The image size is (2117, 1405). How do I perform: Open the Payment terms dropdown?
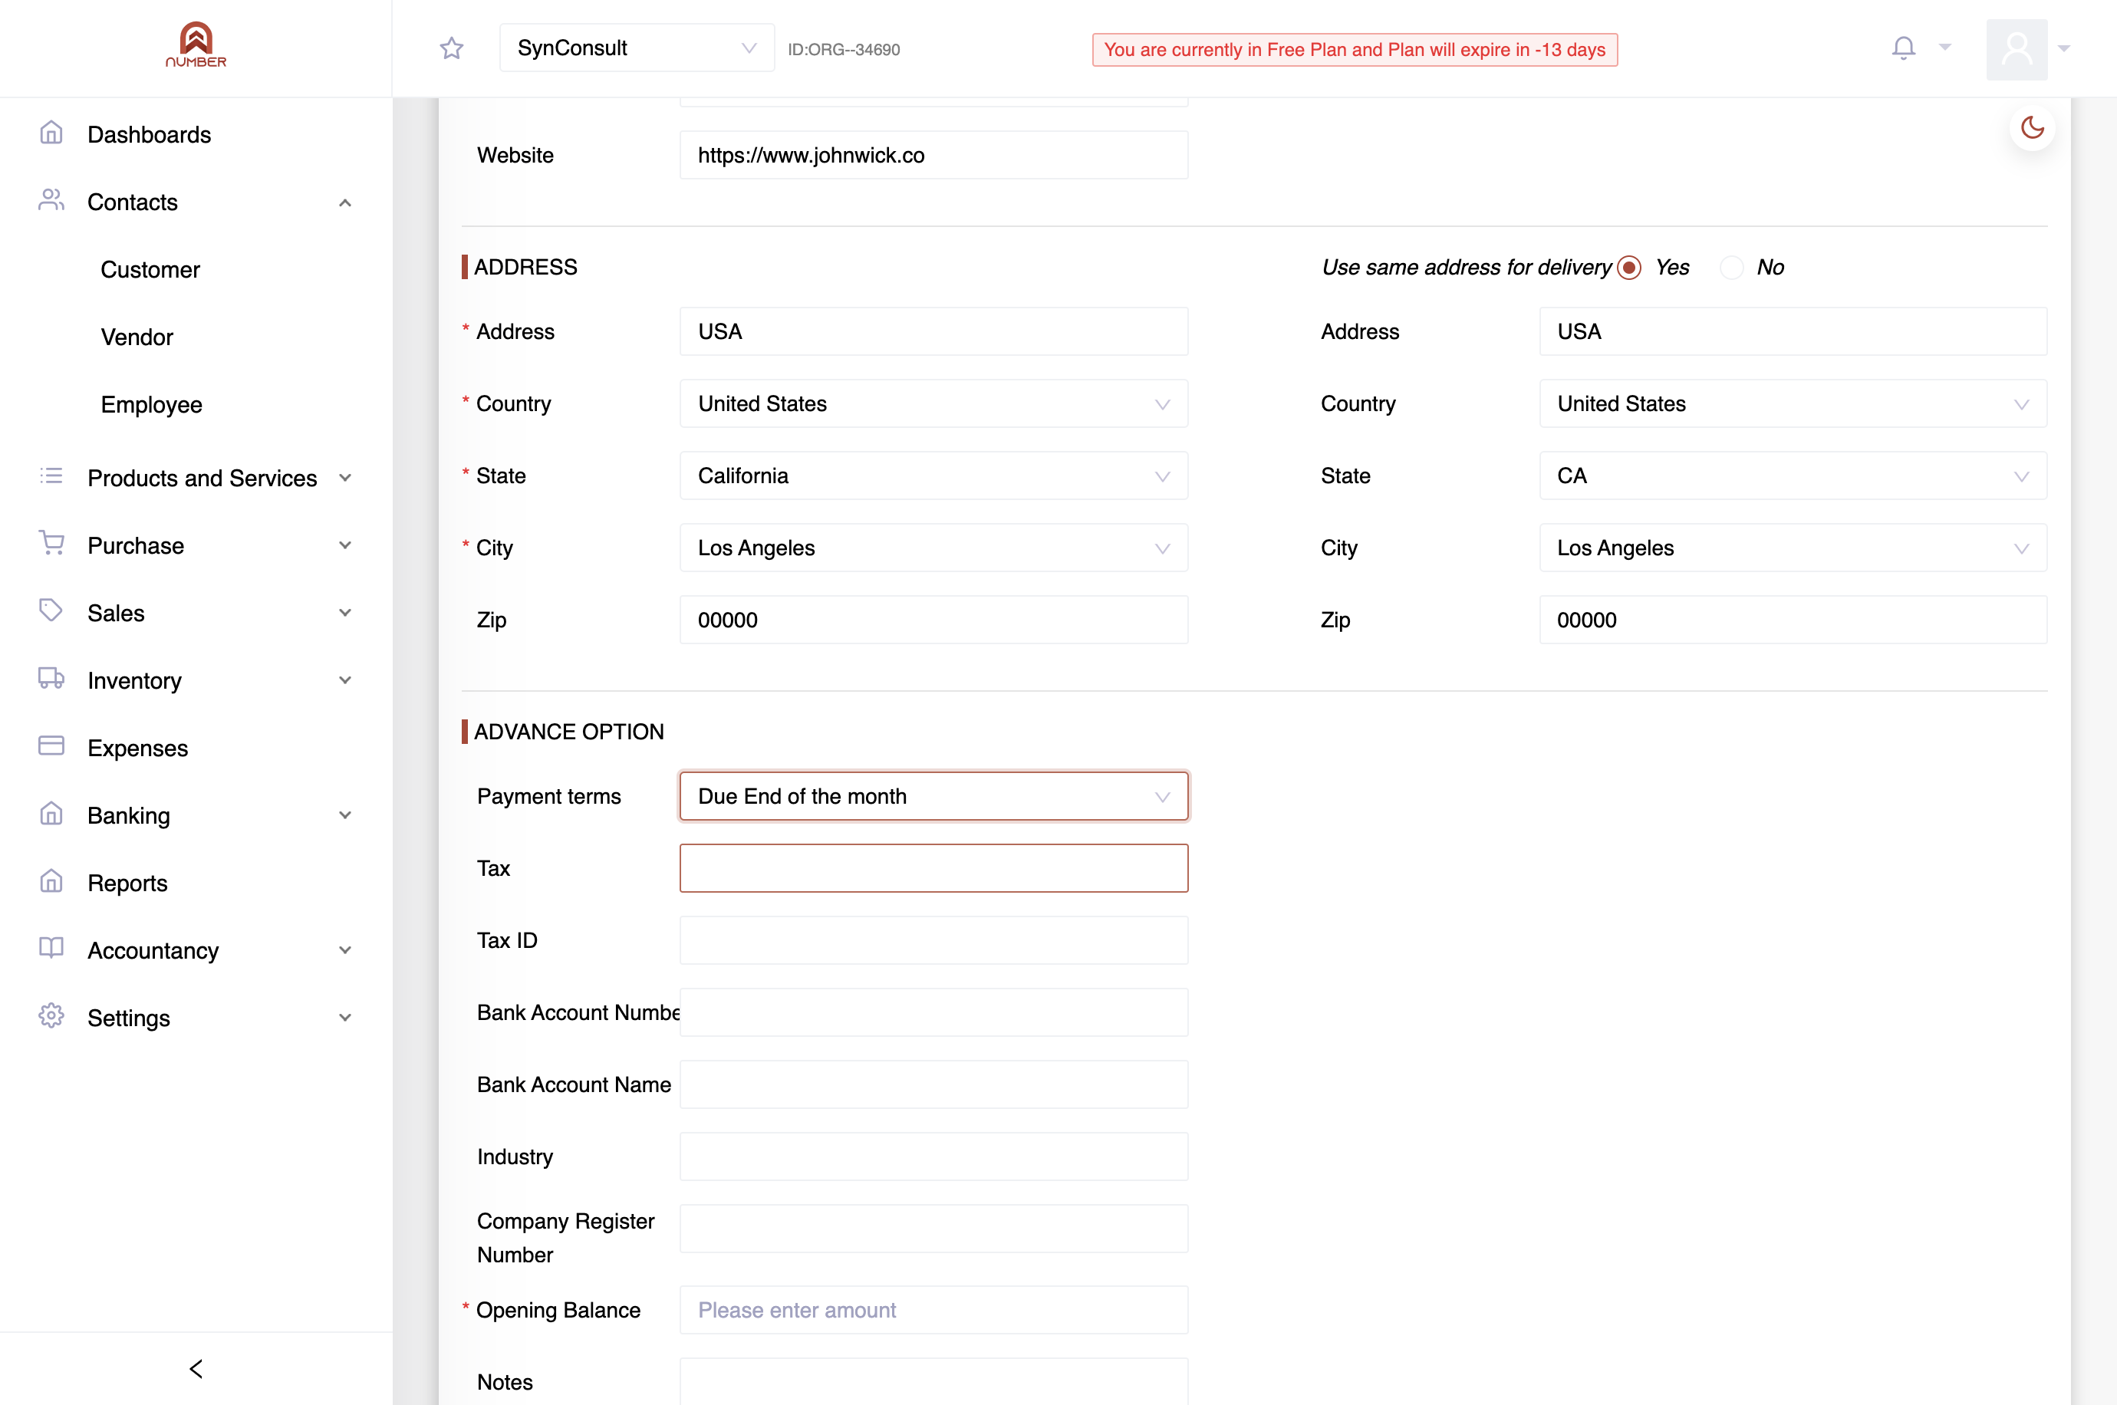tap(933, 797)
